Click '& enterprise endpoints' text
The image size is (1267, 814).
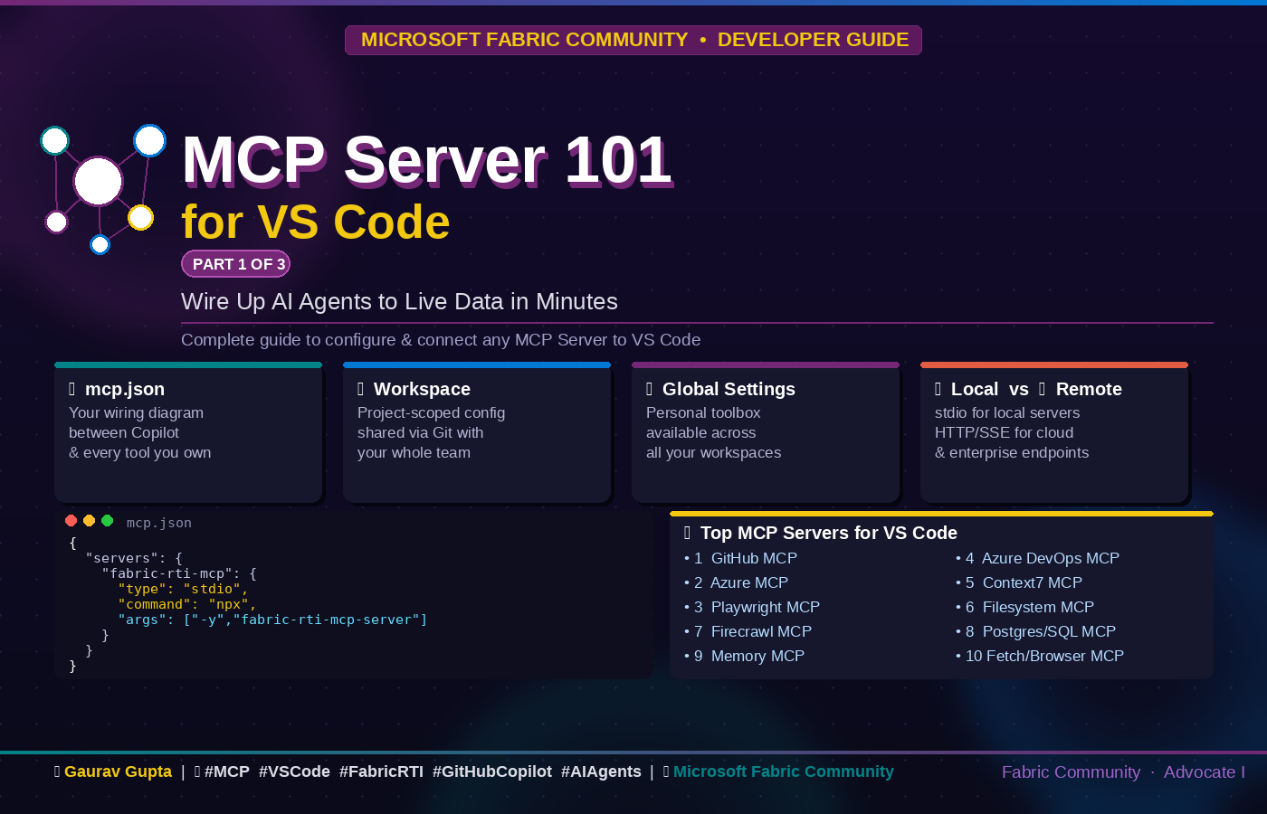(x=1012, y=452)
